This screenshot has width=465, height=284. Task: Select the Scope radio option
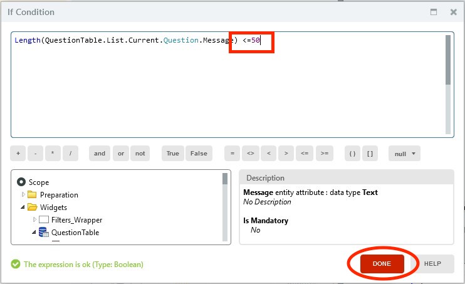click(x=21, y=182)
